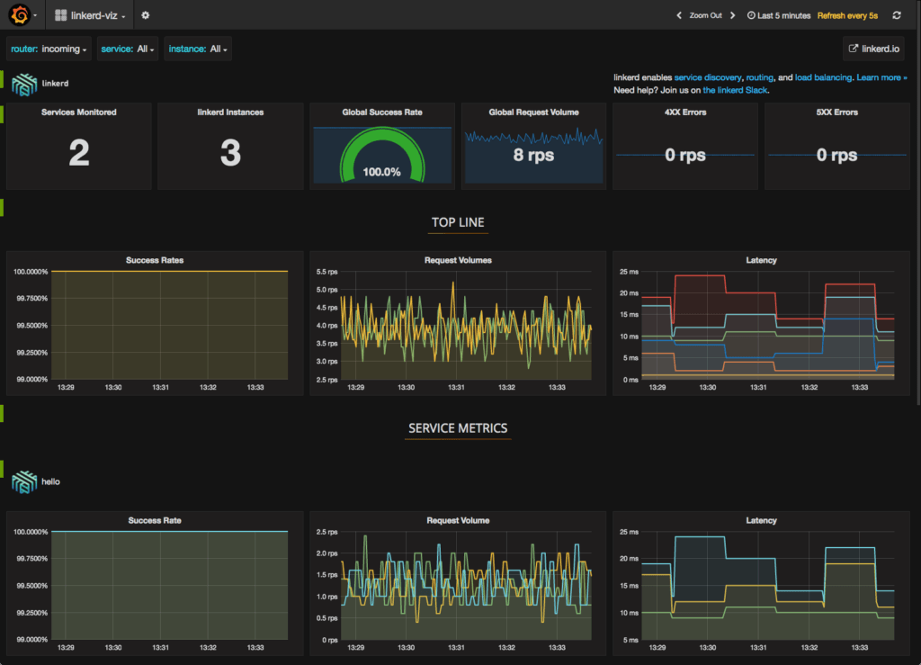The height and width of the screenshot is (665, 921).
Task: Open the dashboard settings gear
Action: [145, 14]
